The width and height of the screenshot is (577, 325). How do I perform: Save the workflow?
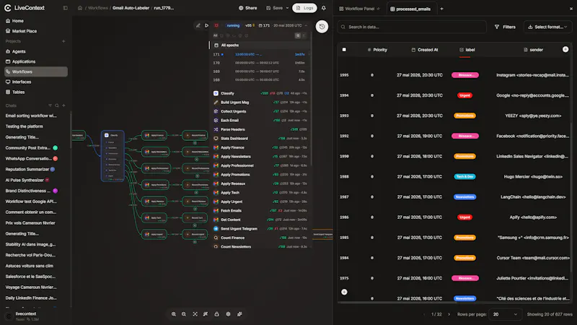click(x=275, y=8)
